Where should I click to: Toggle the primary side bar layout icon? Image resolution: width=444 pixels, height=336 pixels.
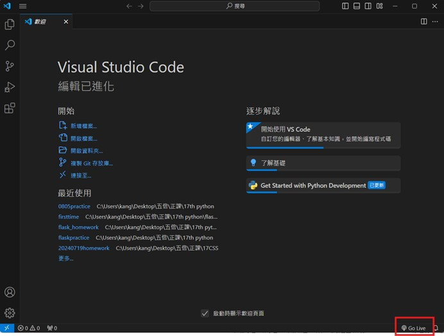pyautogui.click(x=345, y=6)
